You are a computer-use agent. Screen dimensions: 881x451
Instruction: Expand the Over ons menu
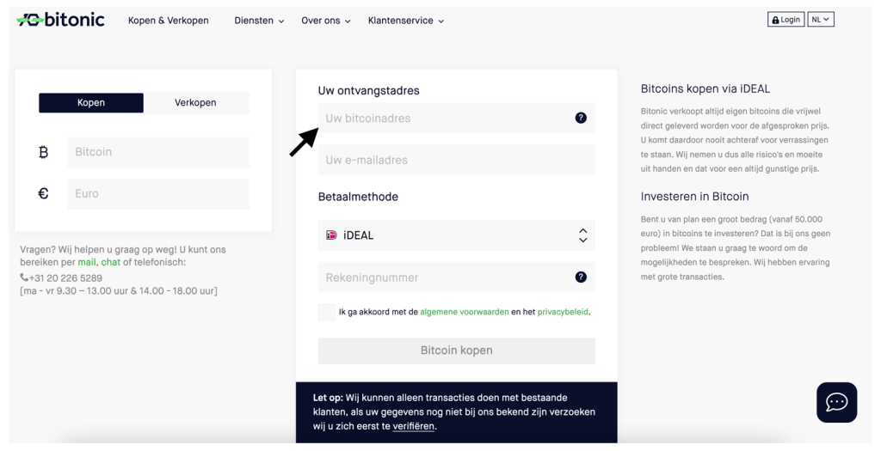[326, 21]
